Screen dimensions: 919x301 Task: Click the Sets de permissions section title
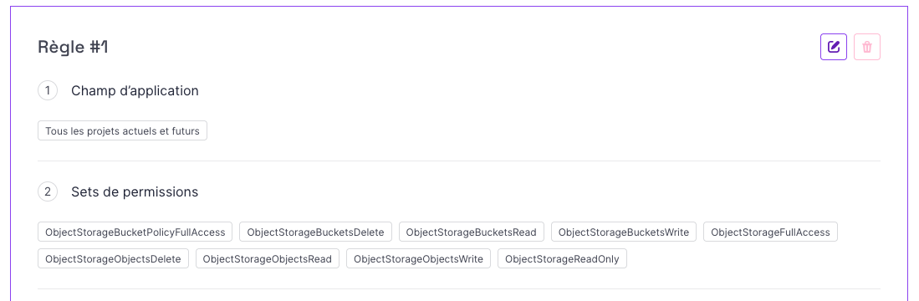[x=135, y=191]
